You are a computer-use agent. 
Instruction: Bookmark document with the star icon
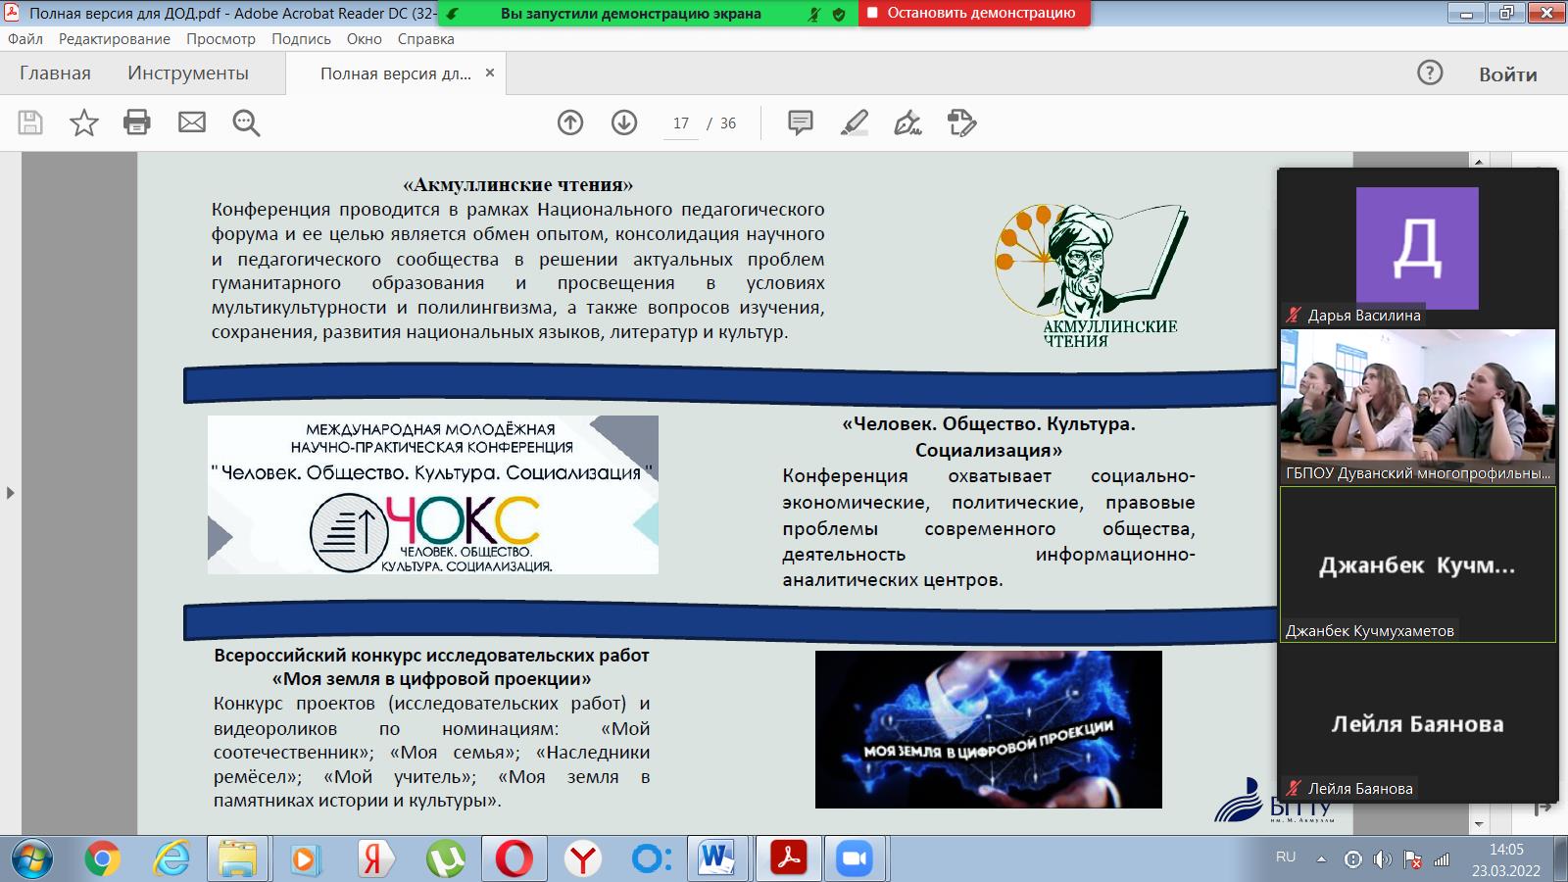point(84,122)
